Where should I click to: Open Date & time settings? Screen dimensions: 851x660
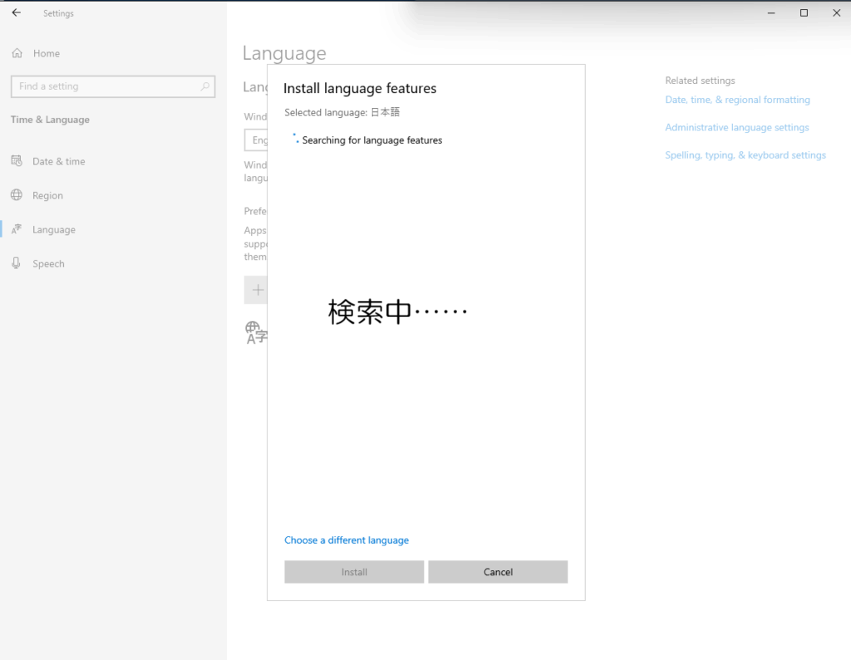58,161
